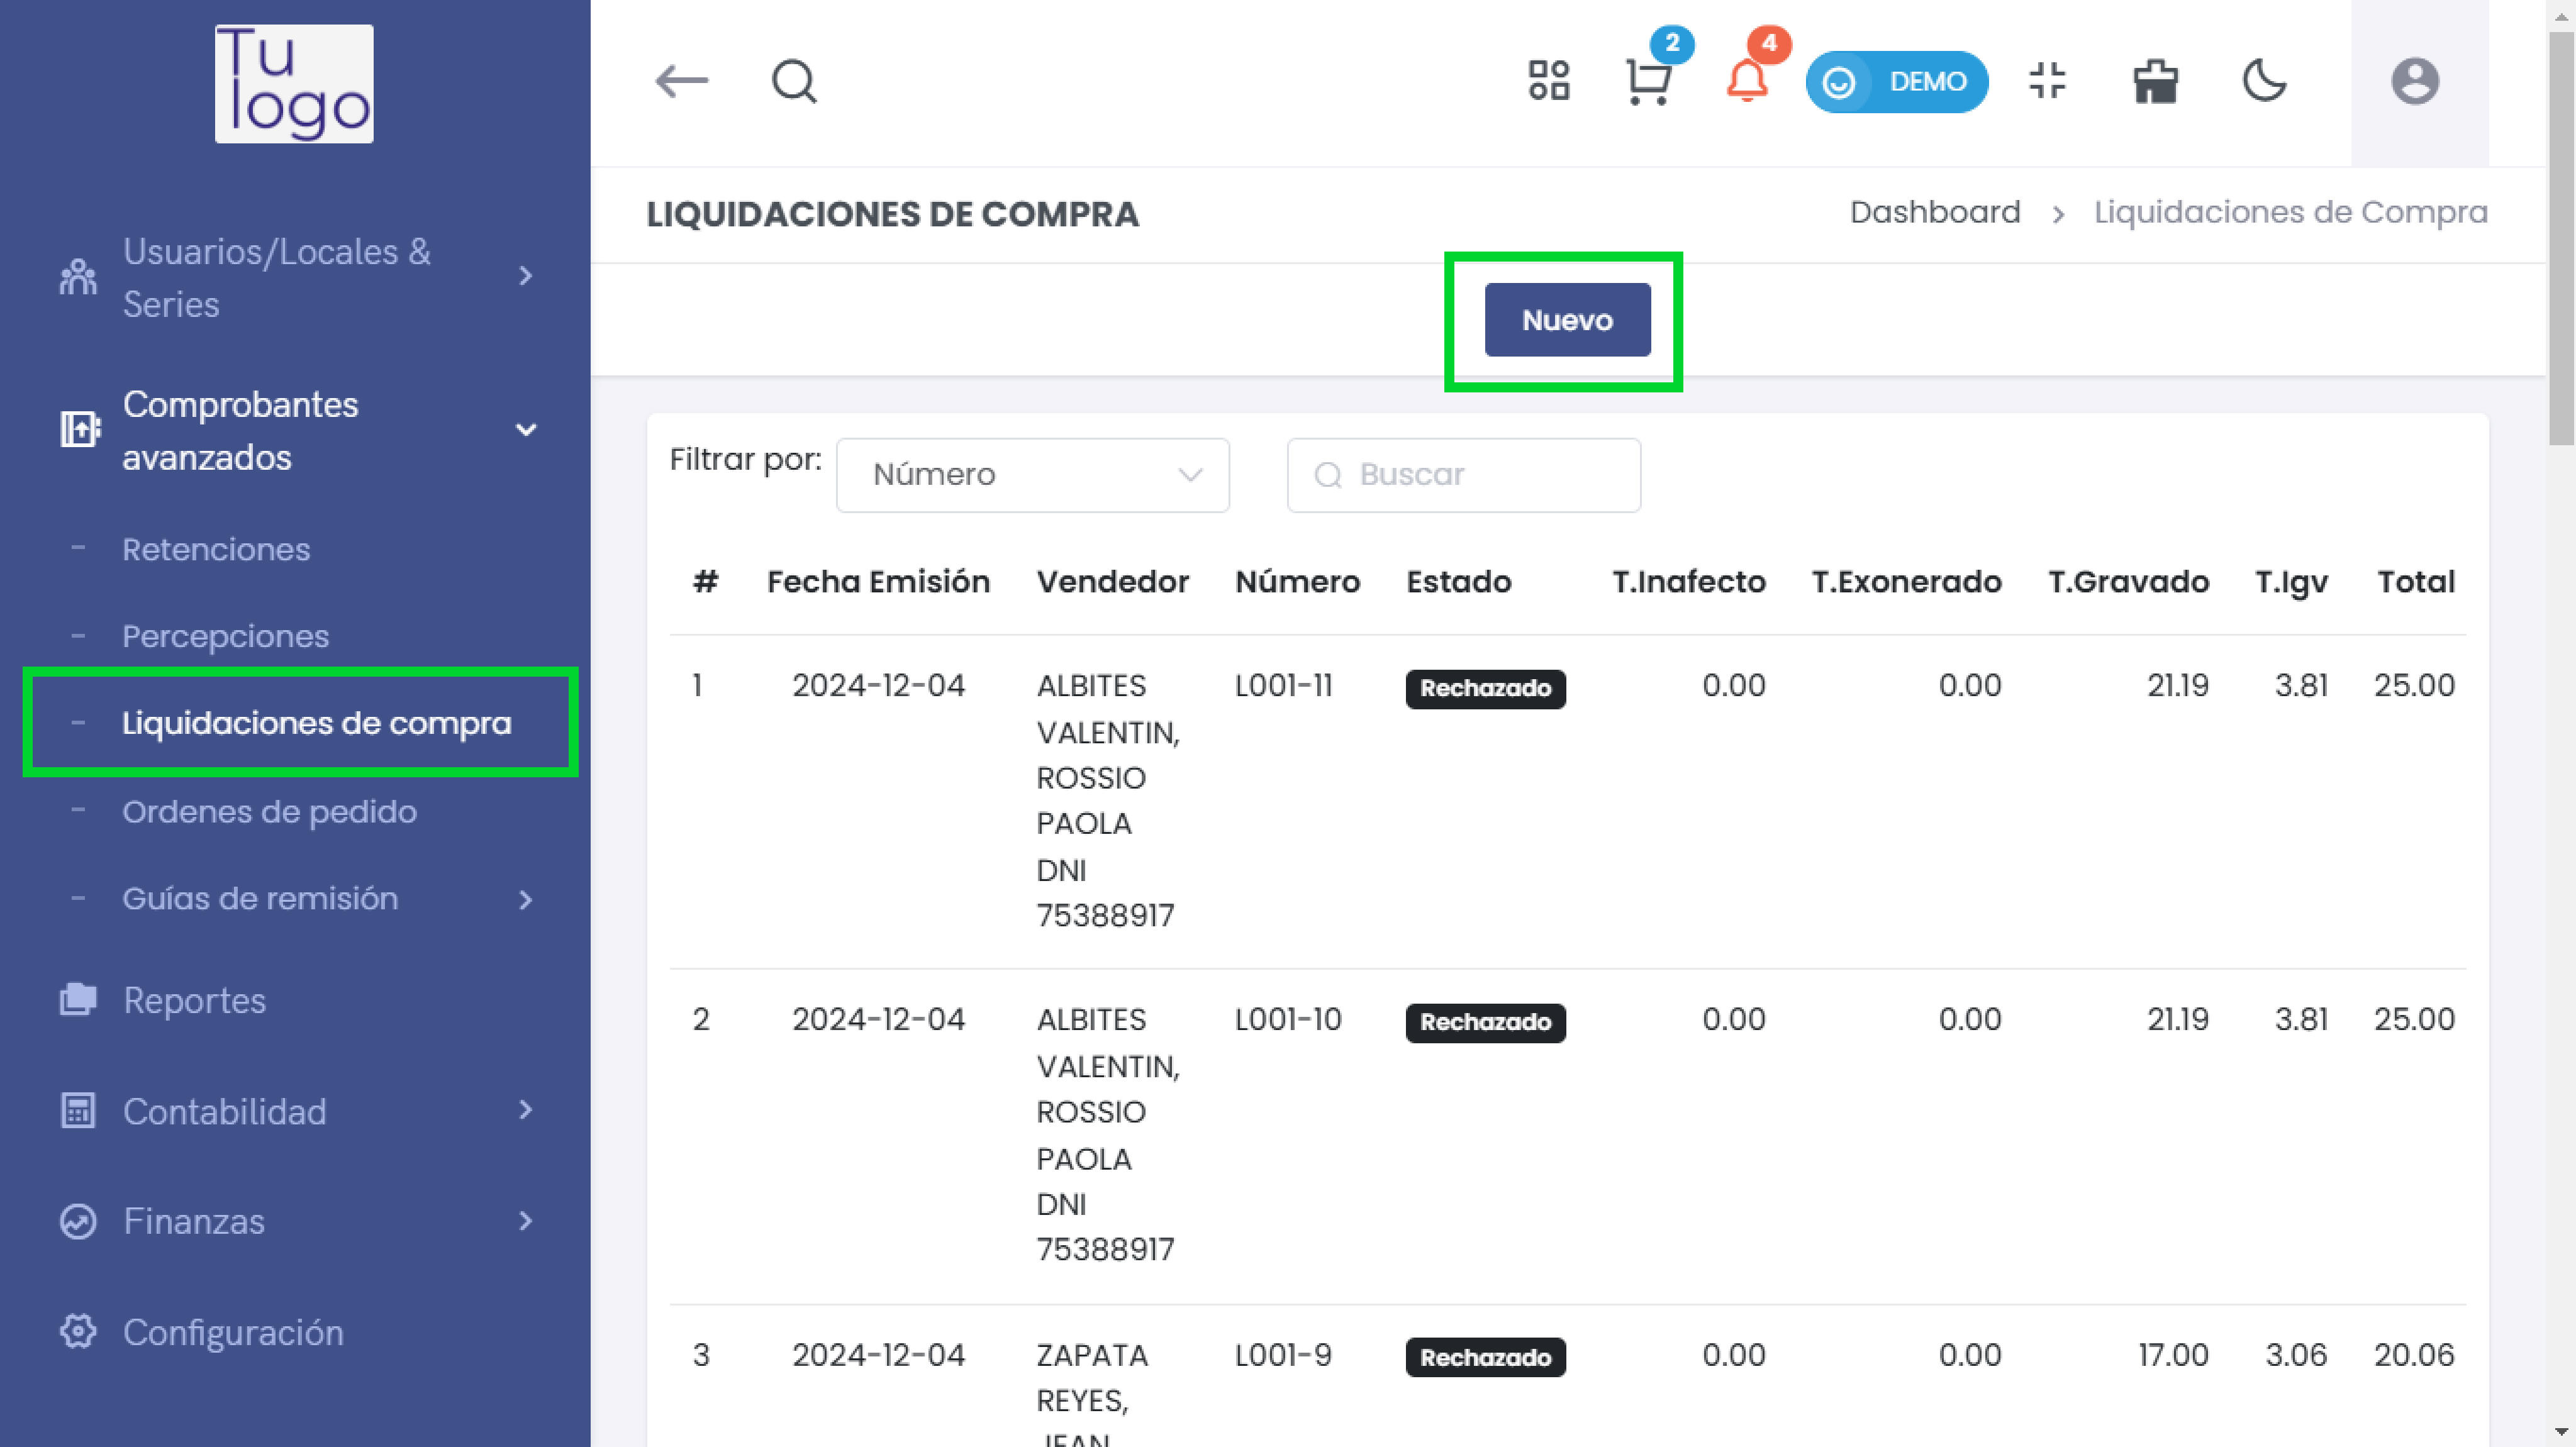
Task: Click the back arrow icon
Action: pyautogui.click(x=681, y=81)
